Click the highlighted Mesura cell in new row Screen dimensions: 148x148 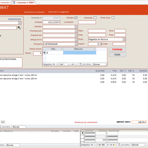[80, 53]
